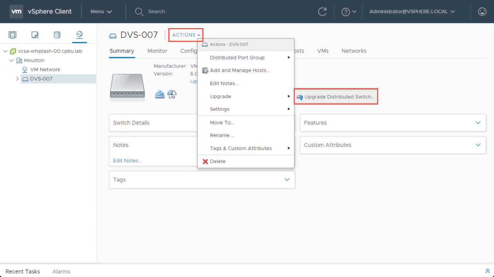Expand the Features panel
This screenshot has height=277, width=494.
click(x=478, y=123)
